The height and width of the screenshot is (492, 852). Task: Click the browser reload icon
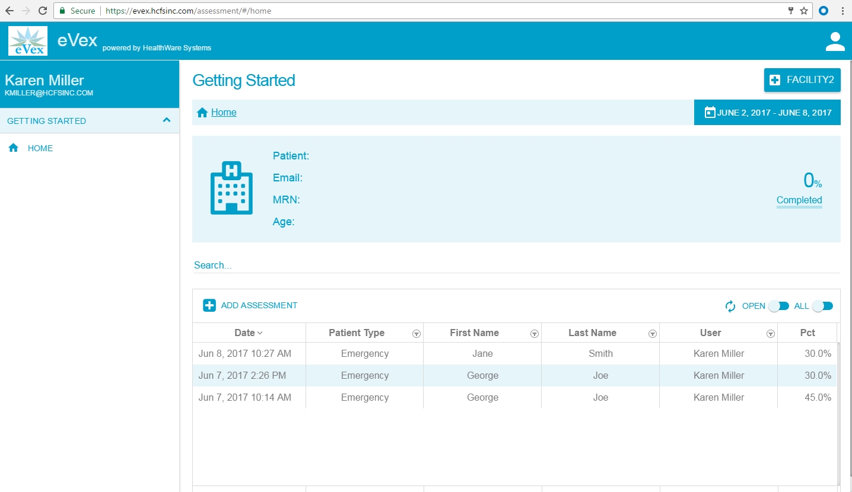pyautogui.click(x=43, y=11)
